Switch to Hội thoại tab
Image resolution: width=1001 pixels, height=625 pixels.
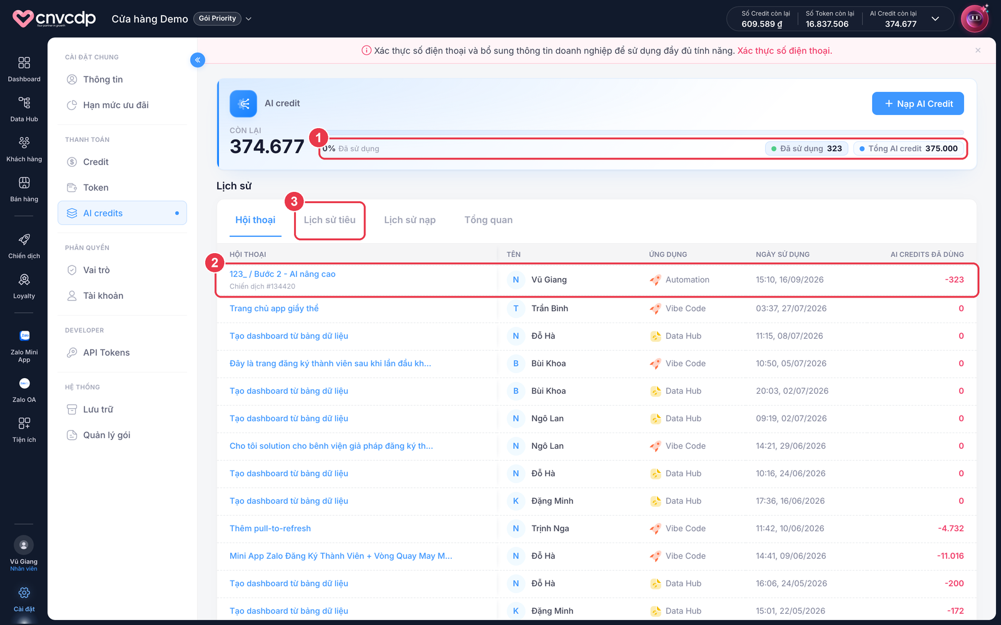tap(255, 220)
